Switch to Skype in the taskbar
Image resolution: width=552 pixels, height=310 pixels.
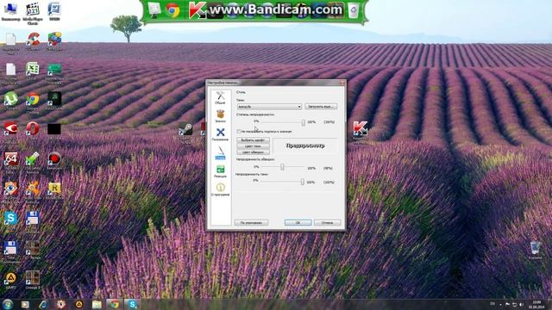coord(132,304)
